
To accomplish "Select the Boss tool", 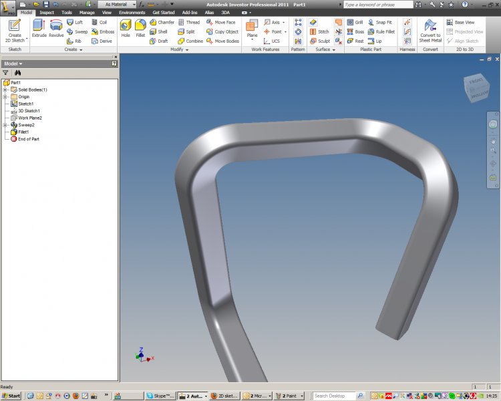I will 355,31.
